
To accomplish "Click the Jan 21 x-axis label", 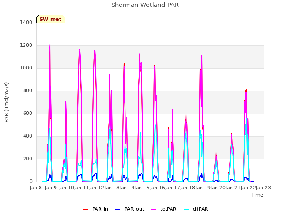I will coord(233,188).
